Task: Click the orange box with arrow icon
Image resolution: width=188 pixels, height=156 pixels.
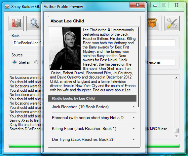Action: click(153, 23)
